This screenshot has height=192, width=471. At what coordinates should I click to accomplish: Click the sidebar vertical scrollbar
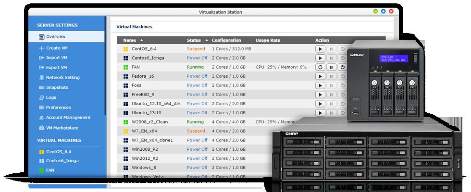[105, 65]
